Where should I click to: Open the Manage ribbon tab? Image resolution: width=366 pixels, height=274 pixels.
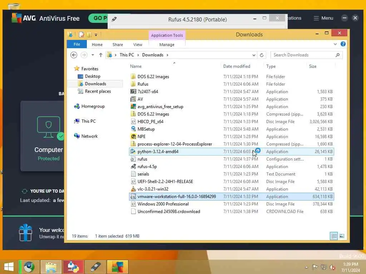(167, 45)
